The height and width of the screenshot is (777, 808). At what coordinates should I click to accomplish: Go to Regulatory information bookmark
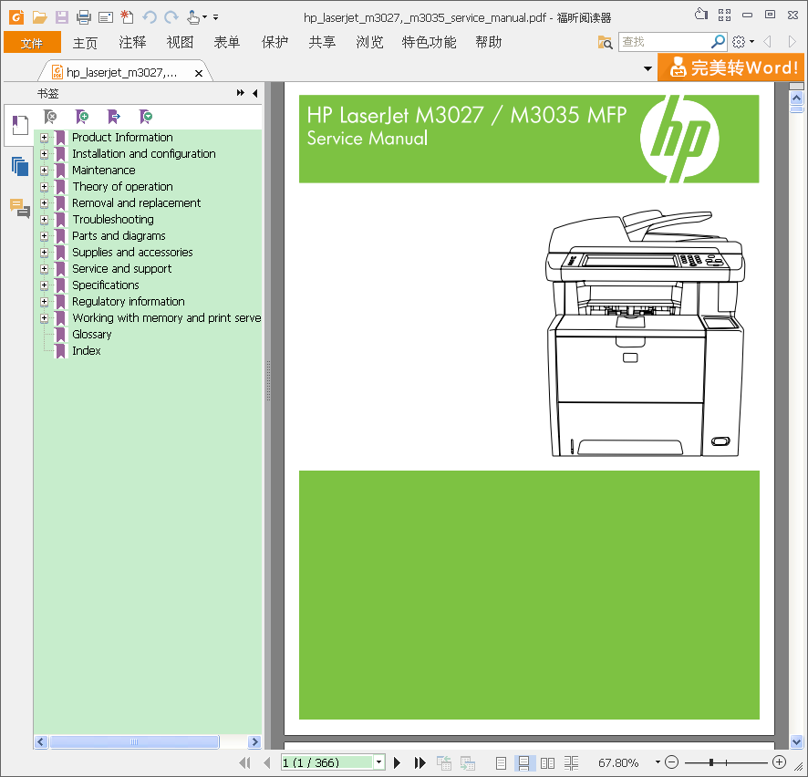coord(129,302)
